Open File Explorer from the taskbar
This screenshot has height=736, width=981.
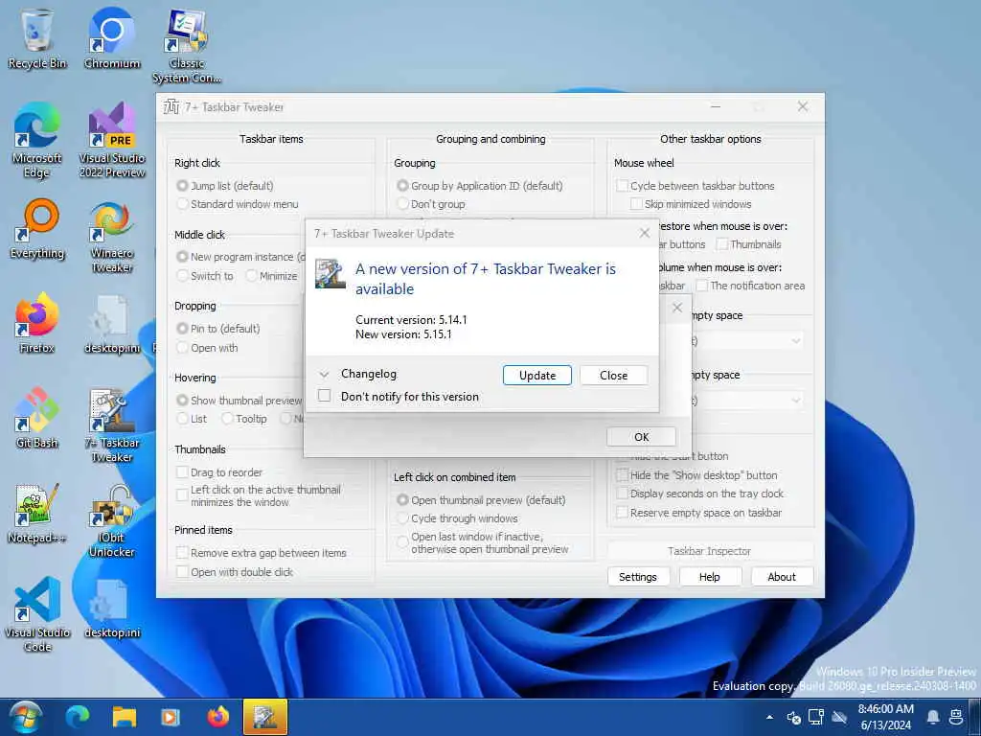[x=124, y=717]
